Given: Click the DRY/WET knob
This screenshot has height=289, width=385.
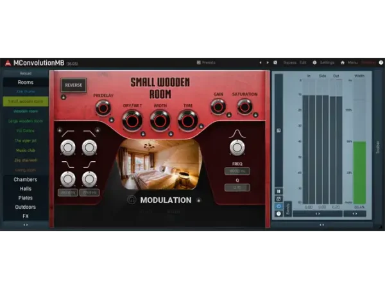Looking at the screenshot, I should 132,121.
